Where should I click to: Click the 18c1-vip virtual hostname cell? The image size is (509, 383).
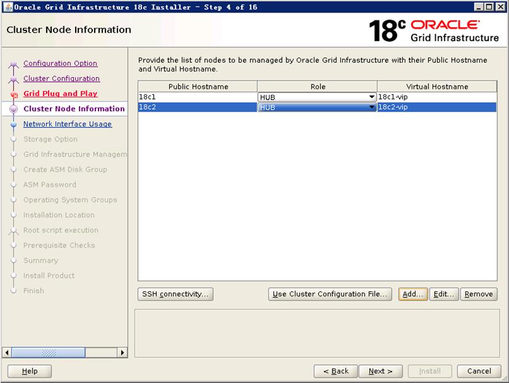(437, 97)
